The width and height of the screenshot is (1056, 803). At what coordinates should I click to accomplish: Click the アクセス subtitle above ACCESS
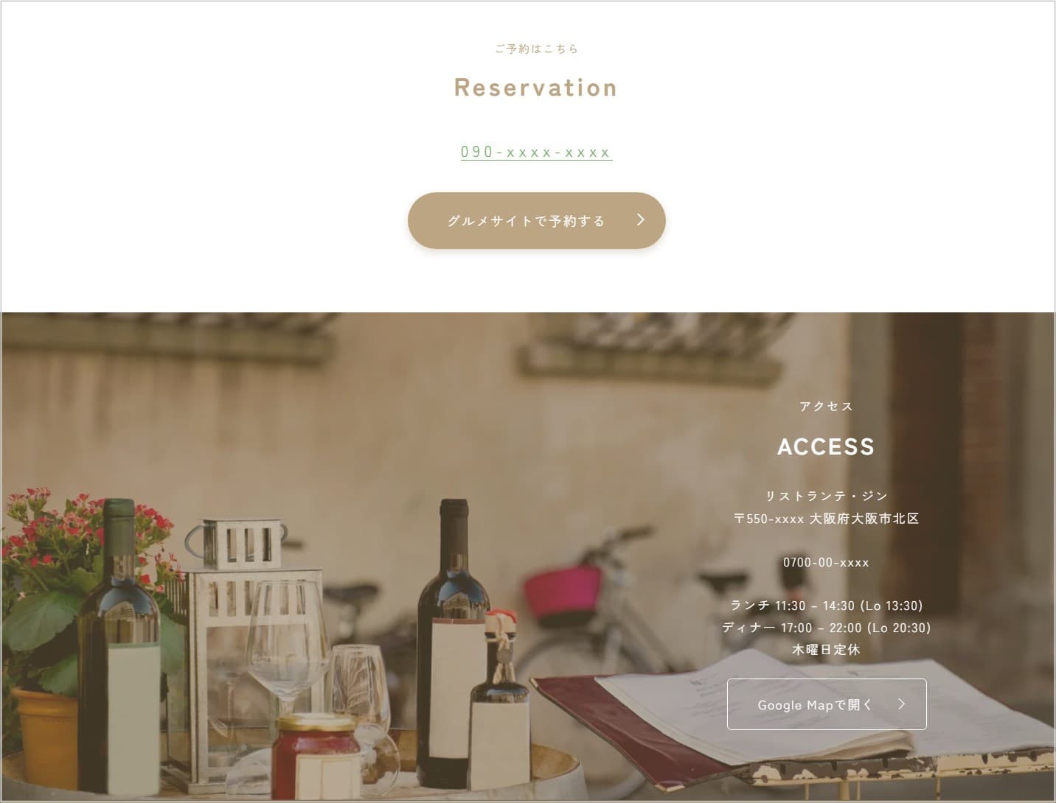(826, 406)
